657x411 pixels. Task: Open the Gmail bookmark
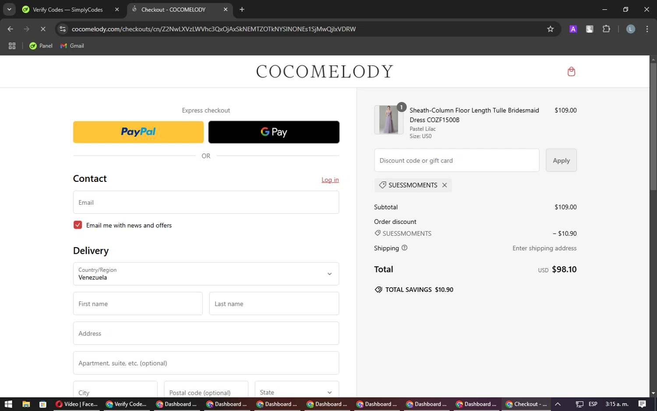coord(72,46)
